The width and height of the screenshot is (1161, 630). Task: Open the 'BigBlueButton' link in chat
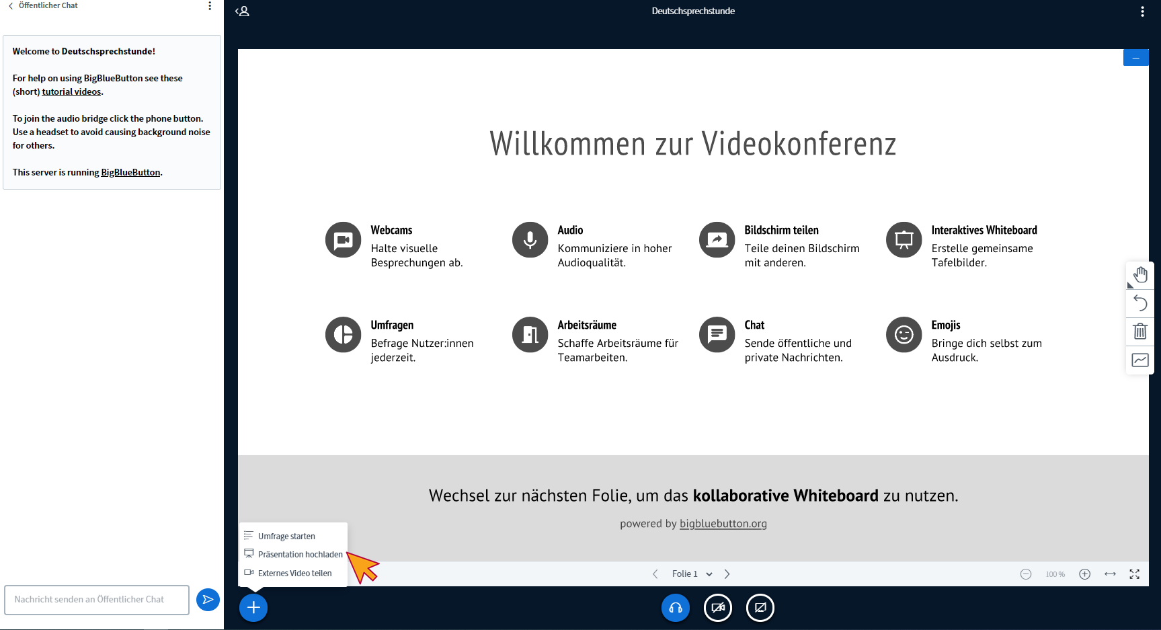coord(130,172)
